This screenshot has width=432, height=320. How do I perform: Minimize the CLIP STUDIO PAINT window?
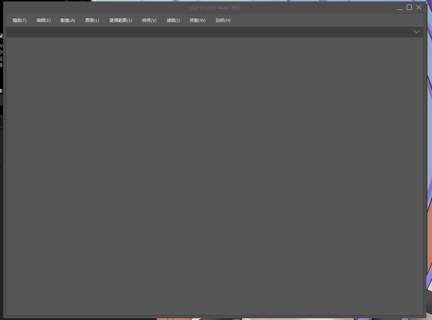[x=400, y=7]
